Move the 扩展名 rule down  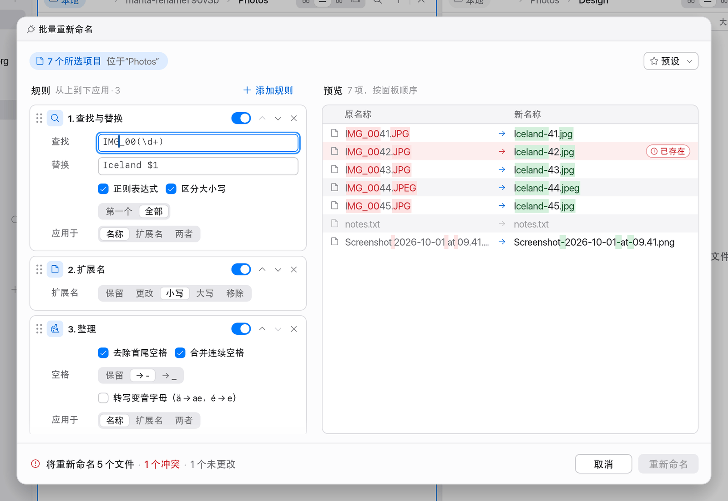click(x=278, y=269)
